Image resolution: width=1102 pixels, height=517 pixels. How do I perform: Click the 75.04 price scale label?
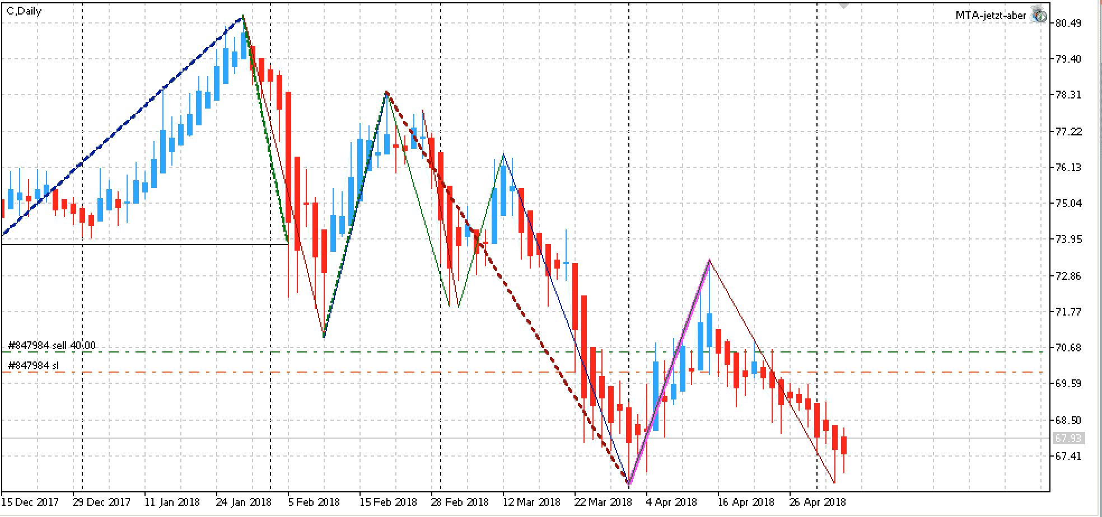1068,203
